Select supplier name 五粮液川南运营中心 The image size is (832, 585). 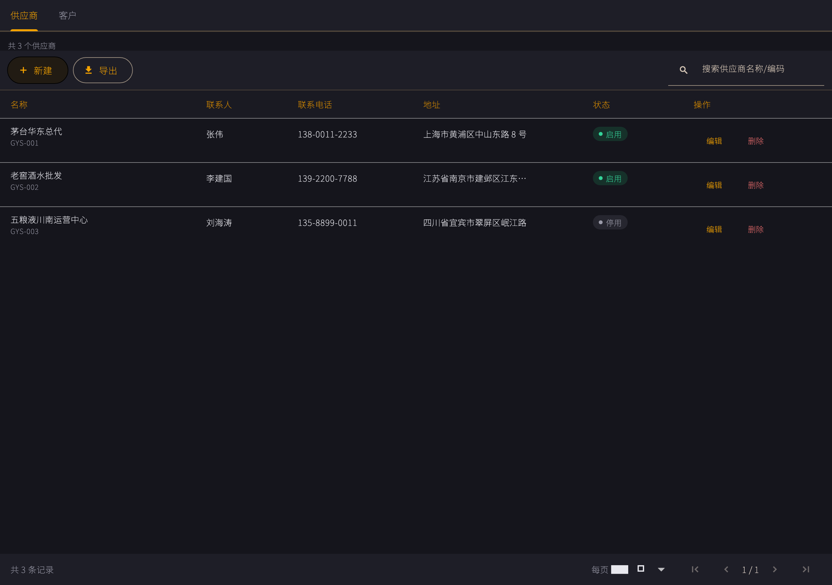pyautogui.click(x=49, y=220)
